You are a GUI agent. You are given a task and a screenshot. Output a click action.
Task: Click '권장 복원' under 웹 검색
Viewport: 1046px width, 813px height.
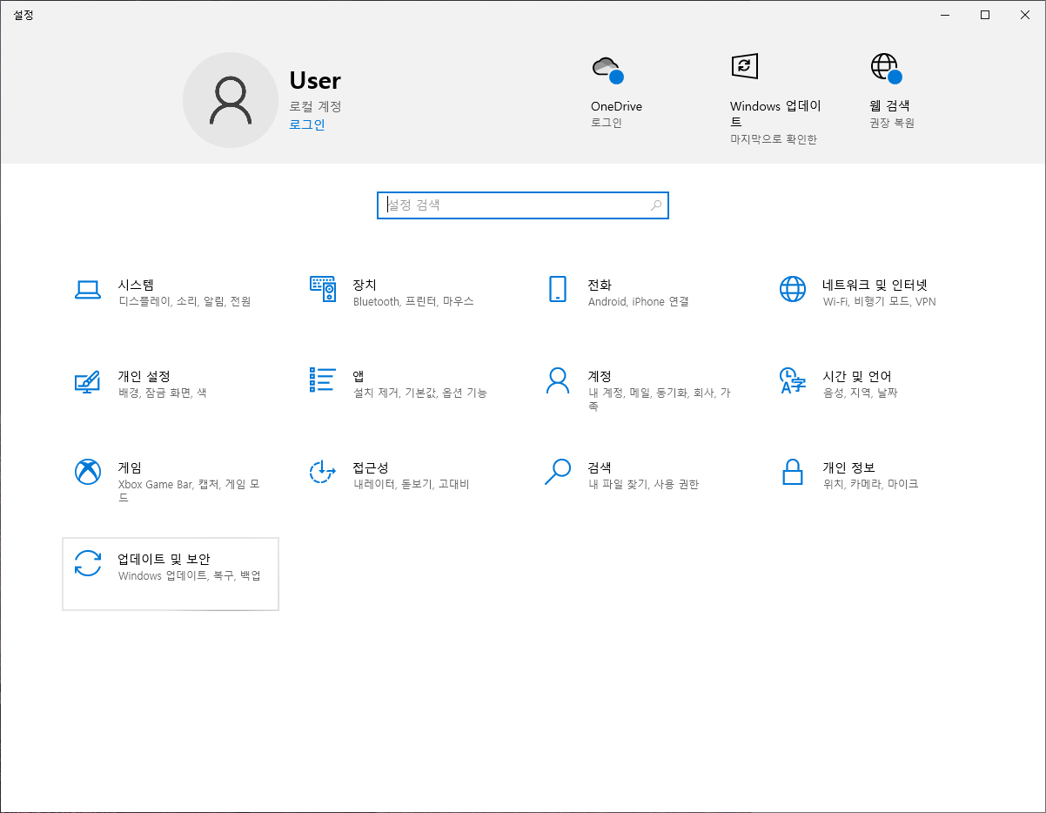(x=892, y=124)
